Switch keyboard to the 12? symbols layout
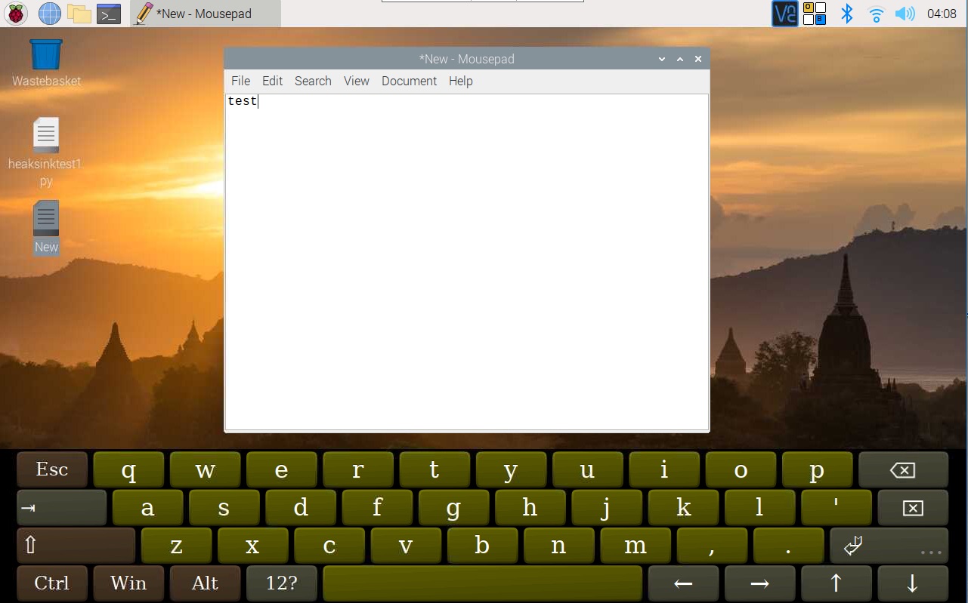968x603 pixels. point(281,583)
